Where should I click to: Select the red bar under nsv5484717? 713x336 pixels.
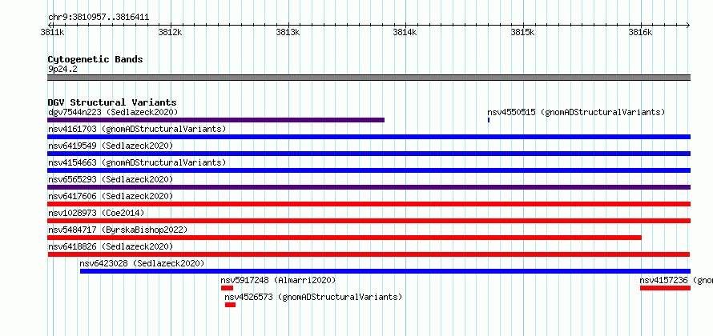click(x=344, y=238)
